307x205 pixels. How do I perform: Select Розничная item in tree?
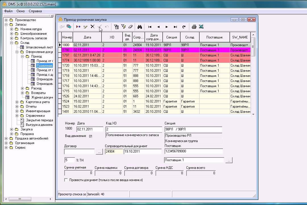pos(44,65)
